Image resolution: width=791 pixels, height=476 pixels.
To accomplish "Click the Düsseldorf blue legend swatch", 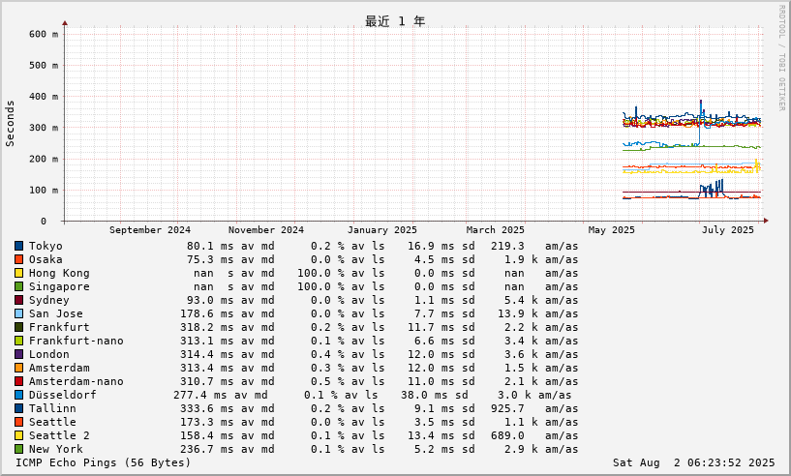I will pos(18,395).
